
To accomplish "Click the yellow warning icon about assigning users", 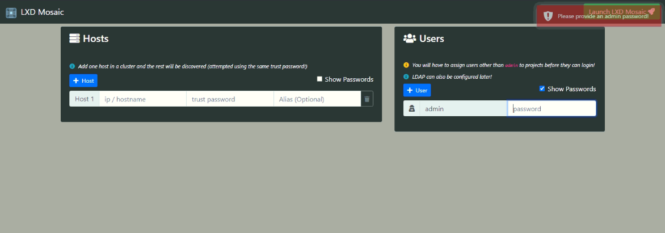I will click(406, 65).
